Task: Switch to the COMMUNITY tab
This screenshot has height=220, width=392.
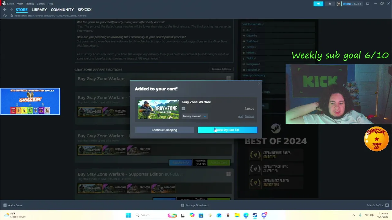Action: click(62, 10)
